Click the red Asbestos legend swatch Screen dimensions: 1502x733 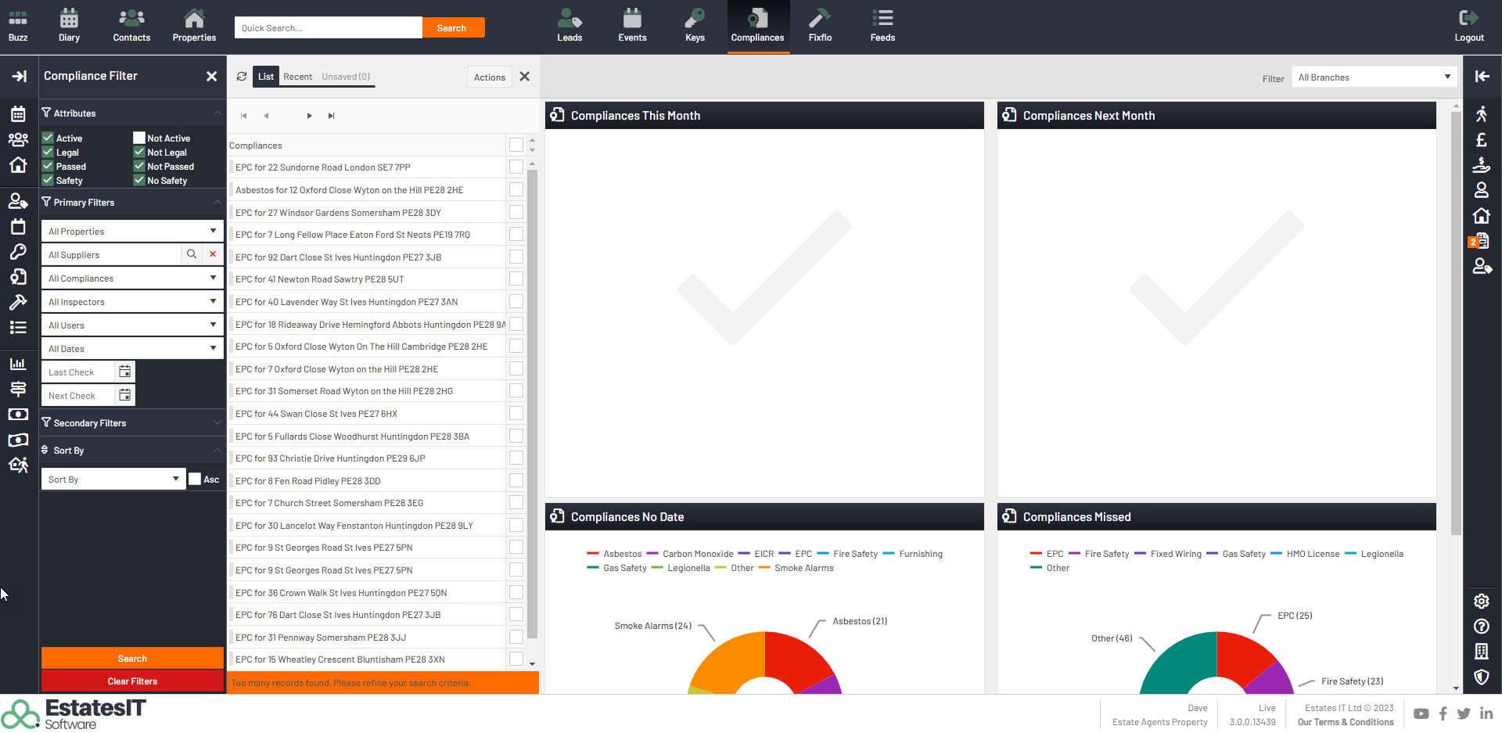(593, 554)
